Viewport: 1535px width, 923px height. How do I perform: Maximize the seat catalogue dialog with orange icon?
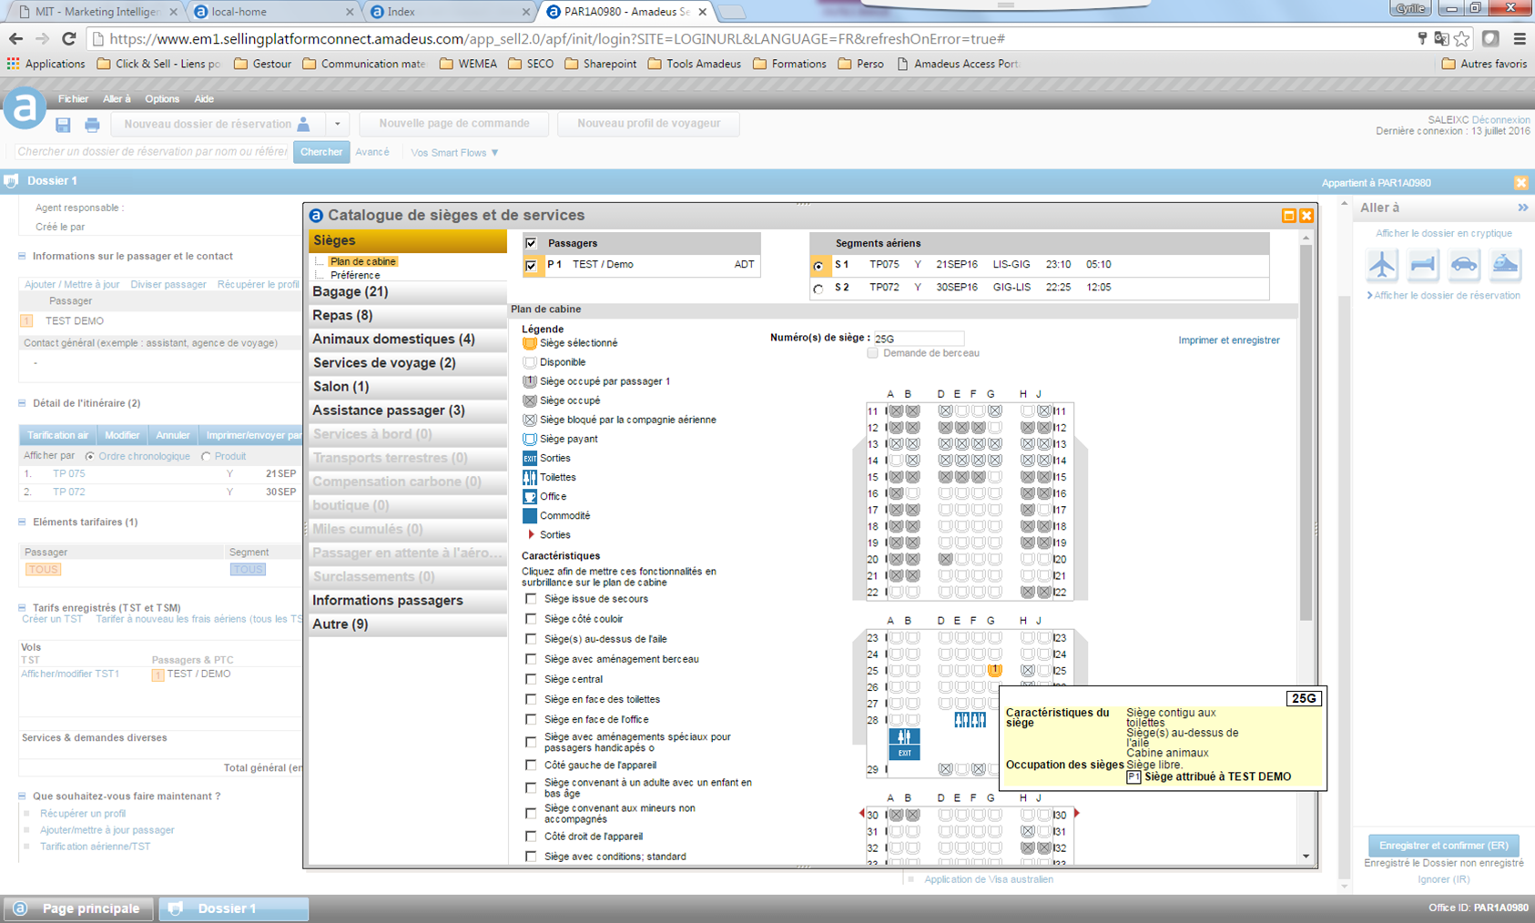pyautogui.click(x=1288, y=216)
